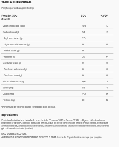The width and height of the screenshot is (119, 147).
Task: Select the Sódio (mg) value 88
Action: (x=84, y=87)
